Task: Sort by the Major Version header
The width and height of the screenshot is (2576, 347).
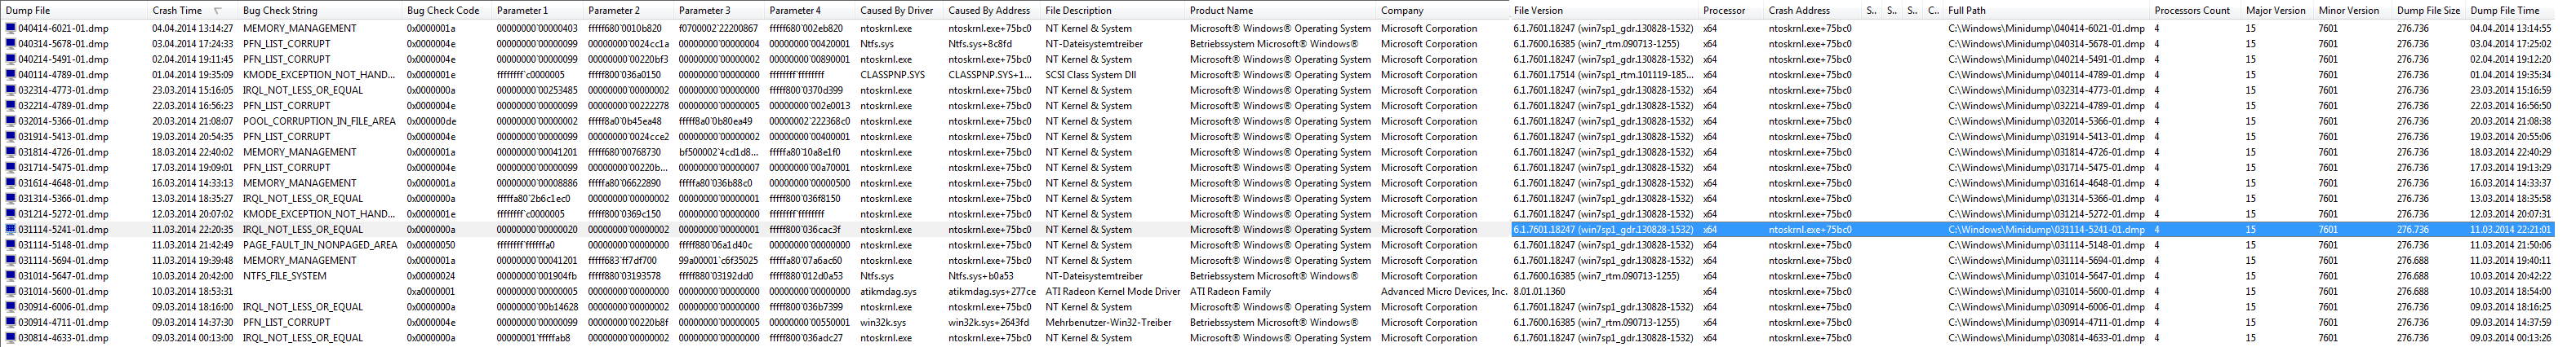Action: pos(2278,10)
